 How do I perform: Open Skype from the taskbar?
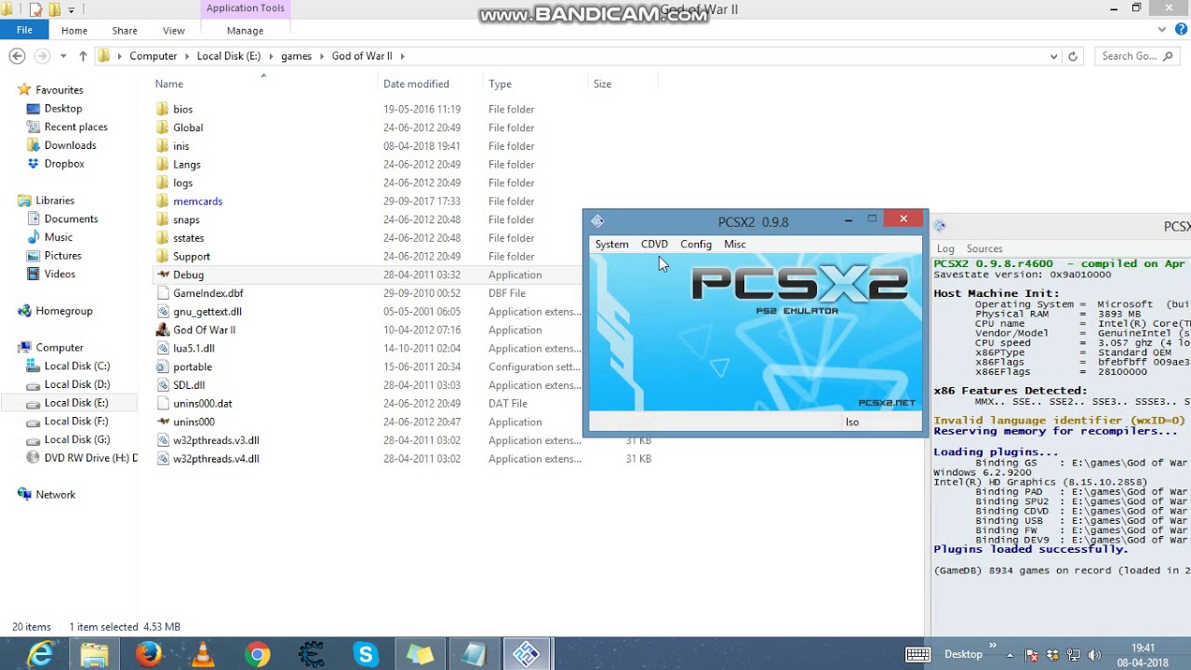pyautogui.click(x=365, y=655)
